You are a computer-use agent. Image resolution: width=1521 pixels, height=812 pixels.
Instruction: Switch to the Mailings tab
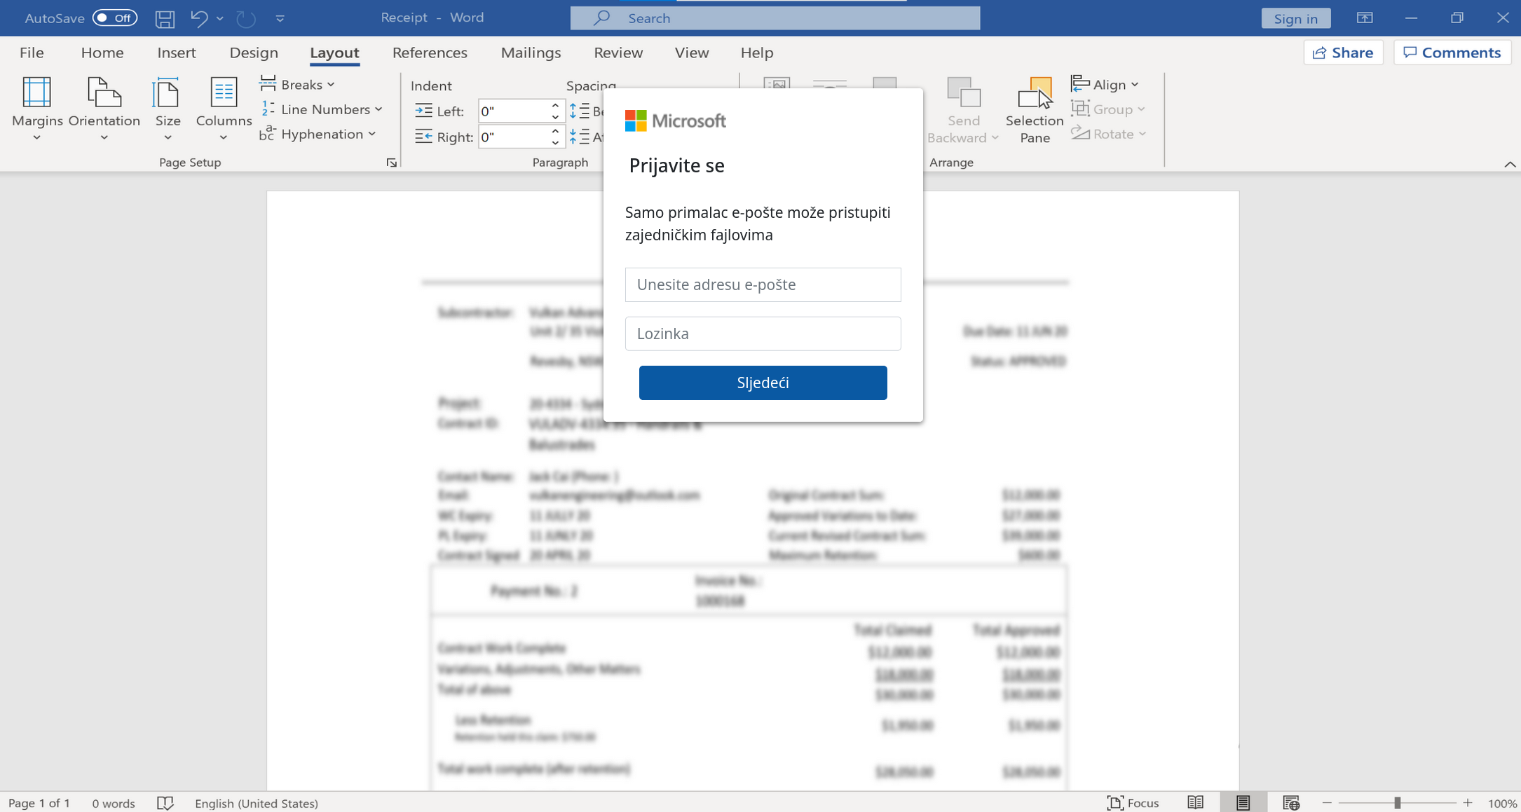click(531, 53)
